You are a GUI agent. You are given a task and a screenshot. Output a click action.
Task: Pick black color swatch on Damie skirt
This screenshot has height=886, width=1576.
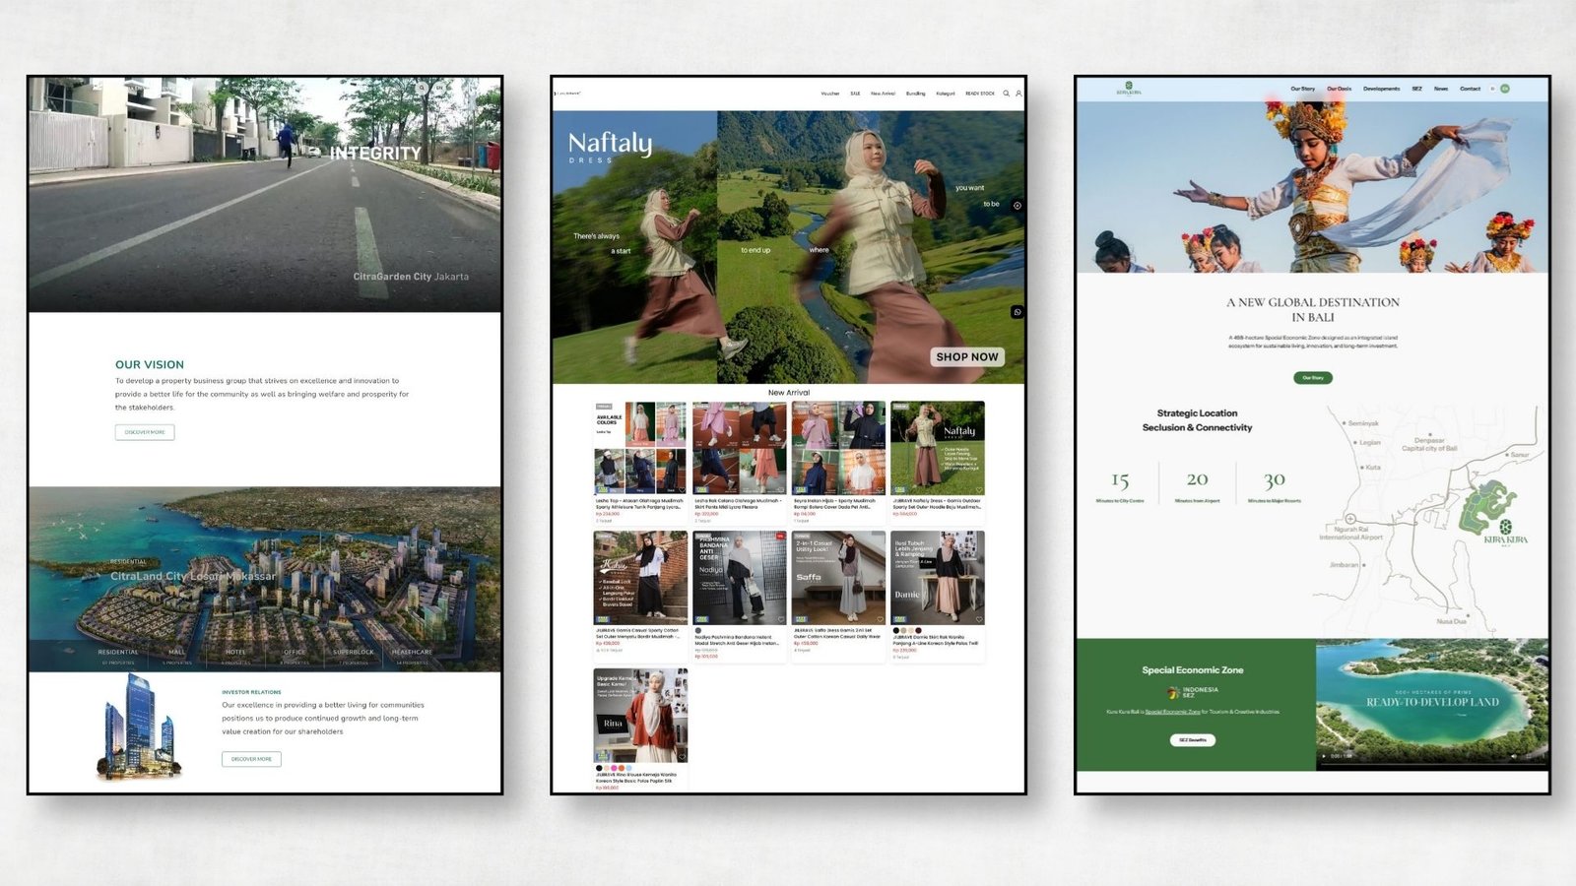click(x=896, y=630)
